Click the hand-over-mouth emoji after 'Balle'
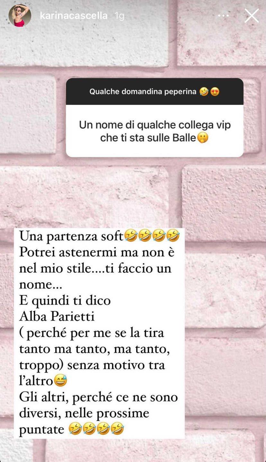Viewport: 266px width, 462px height. tap(203, 138)
